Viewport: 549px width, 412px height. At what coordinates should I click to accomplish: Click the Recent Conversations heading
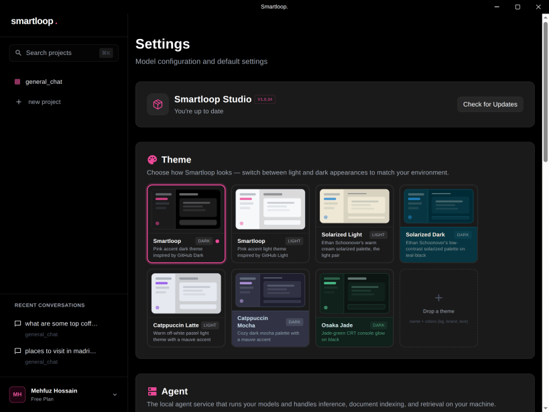click(x=50, y=305)
